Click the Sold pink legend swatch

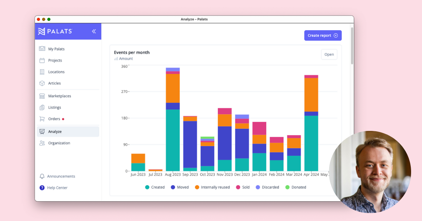[x=238, y=187]
